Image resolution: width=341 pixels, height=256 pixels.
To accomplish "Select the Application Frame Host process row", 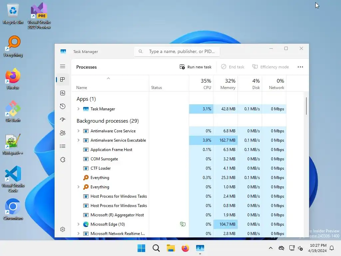I will tap(179, 150).
